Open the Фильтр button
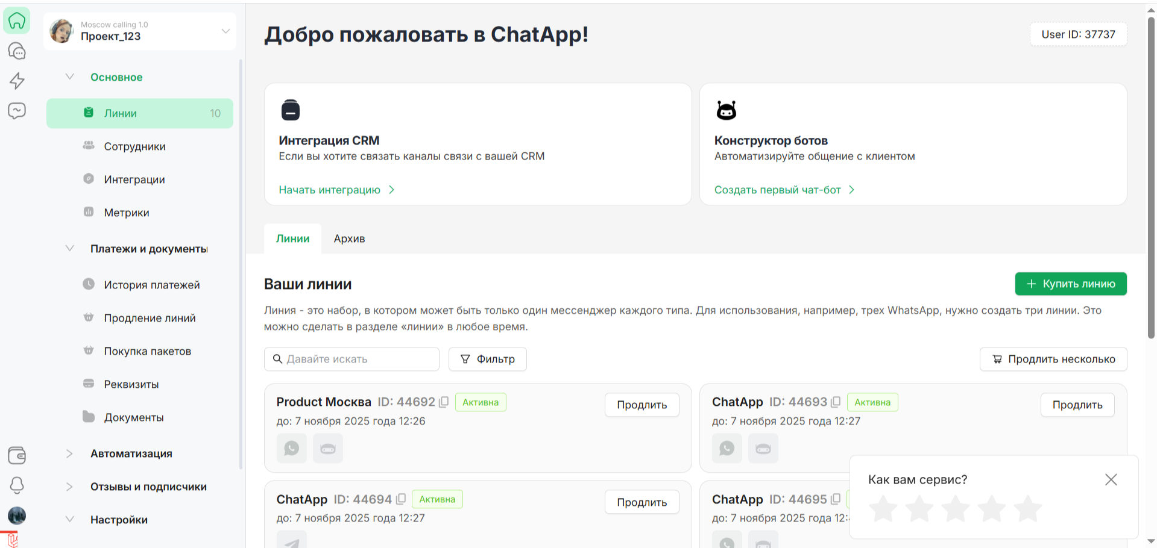 (x=487, y=359)
